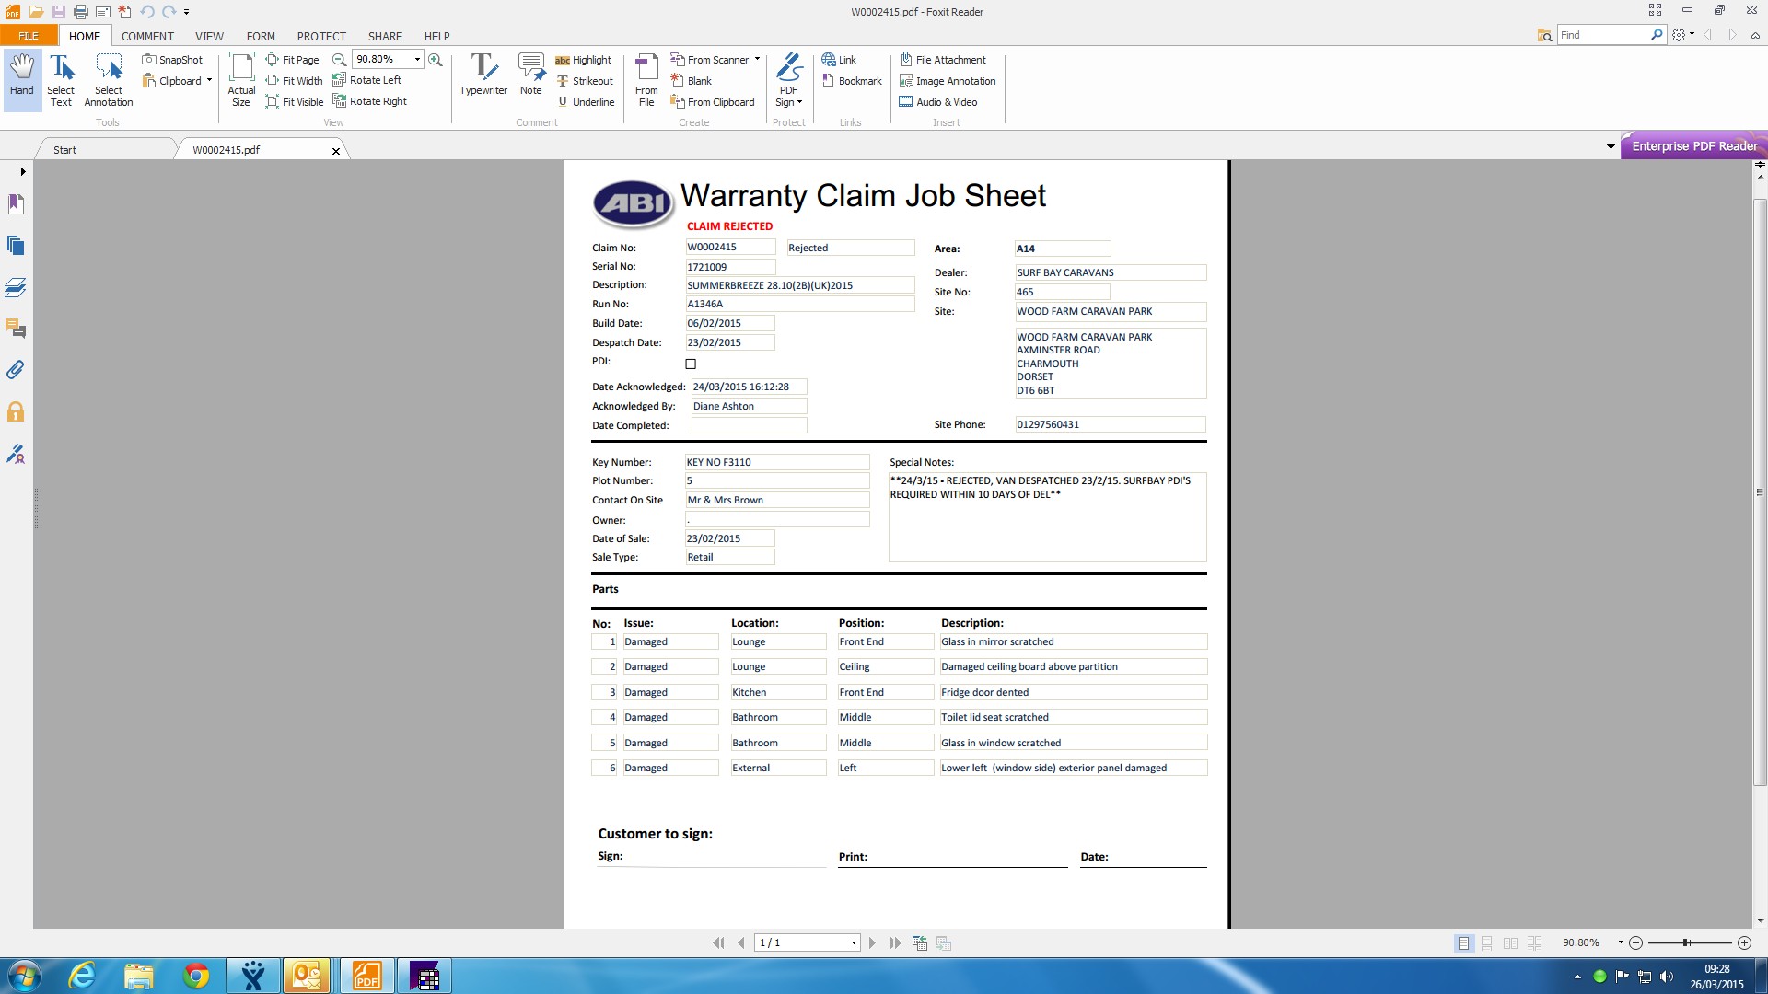Click the Fit Width button

(x=295, y=81)
